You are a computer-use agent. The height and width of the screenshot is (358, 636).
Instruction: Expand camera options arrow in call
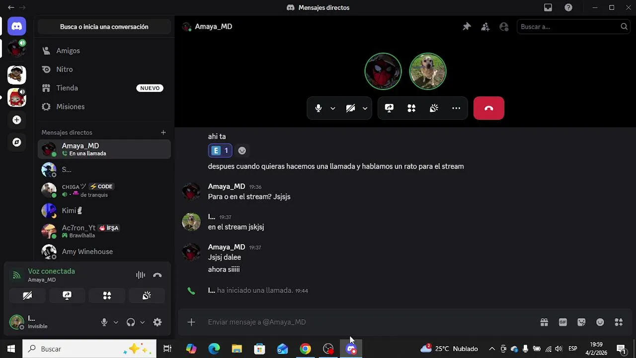tap(365, 108)
